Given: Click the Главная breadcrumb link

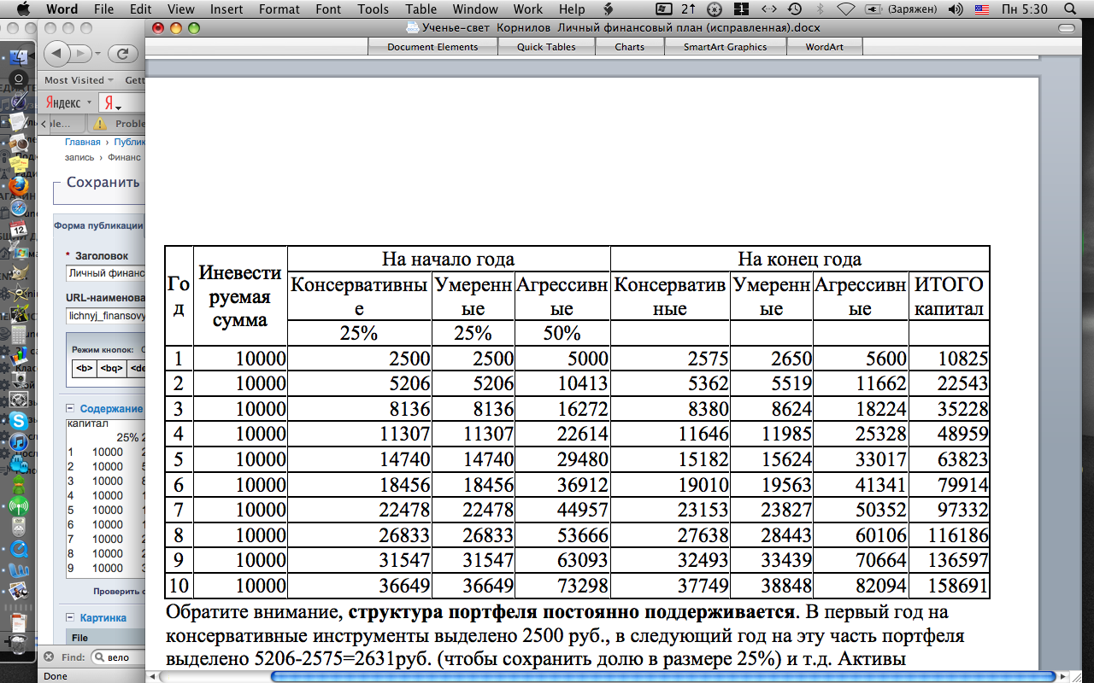Looking at the screenshot, I should coord(82,143).
